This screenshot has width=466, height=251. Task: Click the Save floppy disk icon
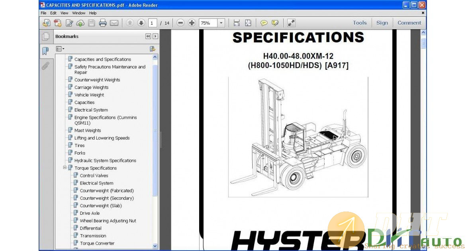92,23
